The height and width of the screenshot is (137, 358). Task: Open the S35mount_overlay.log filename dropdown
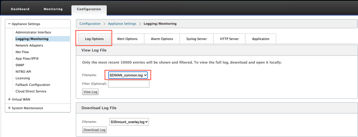point(129,122)
